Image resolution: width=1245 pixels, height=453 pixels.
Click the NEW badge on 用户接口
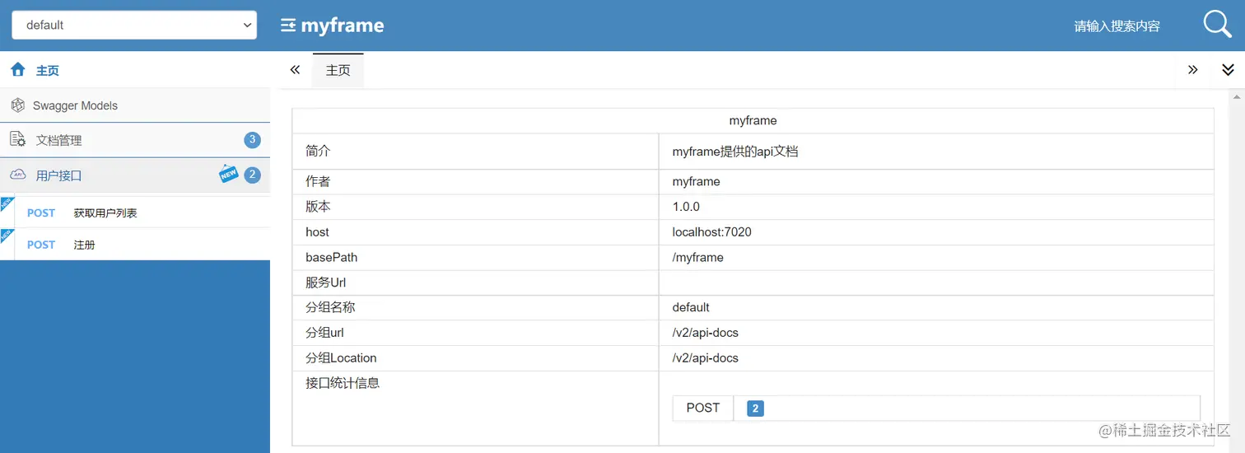point(229,174)
